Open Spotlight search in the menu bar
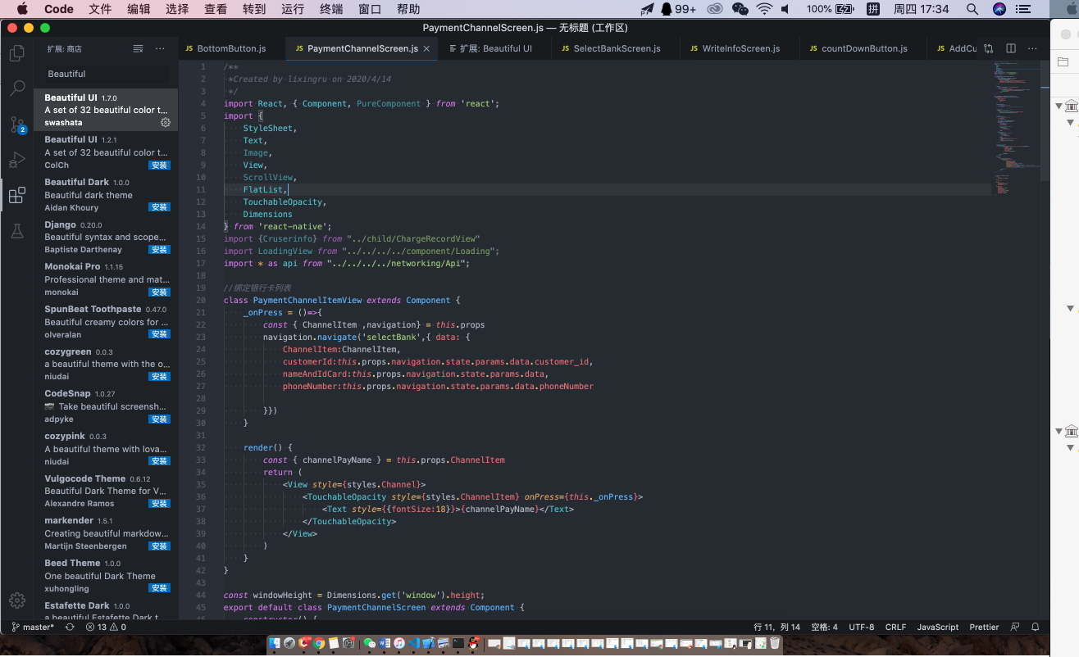 click(972, 9)
